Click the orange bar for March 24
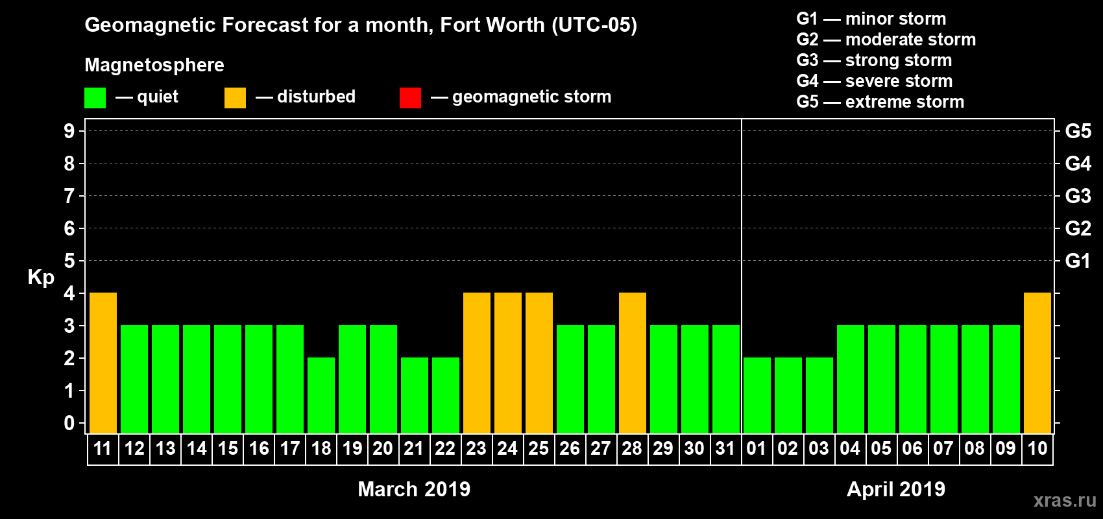 click(508, 363)
